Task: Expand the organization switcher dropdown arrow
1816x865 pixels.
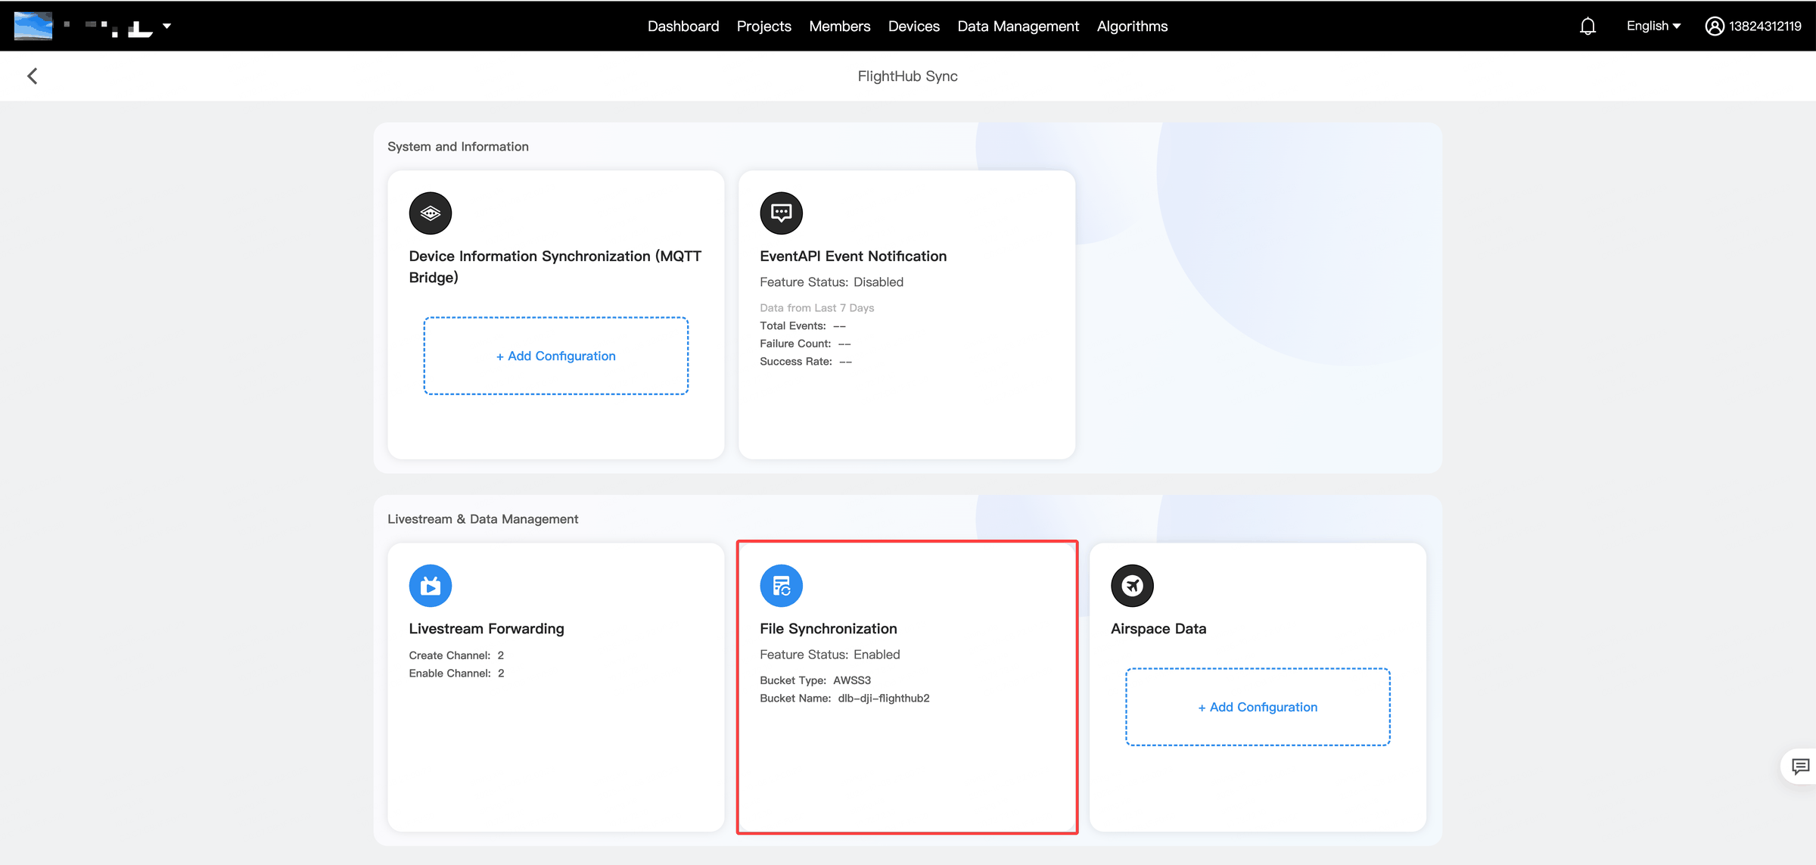Action: (166, 26)
